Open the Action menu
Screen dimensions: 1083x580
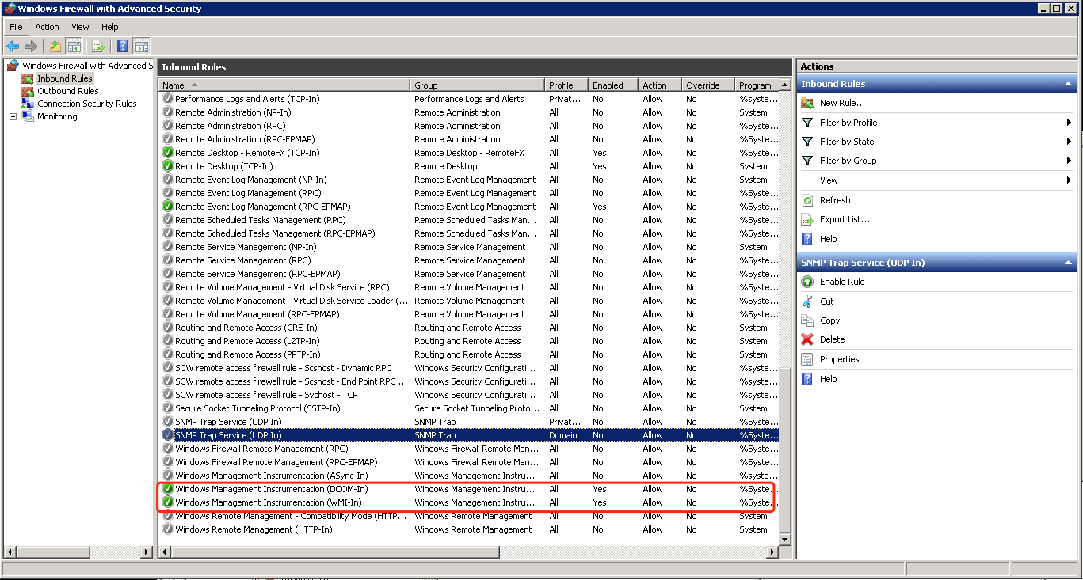point(47,27)
